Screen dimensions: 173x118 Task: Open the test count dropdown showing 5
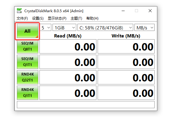point(45,27)
